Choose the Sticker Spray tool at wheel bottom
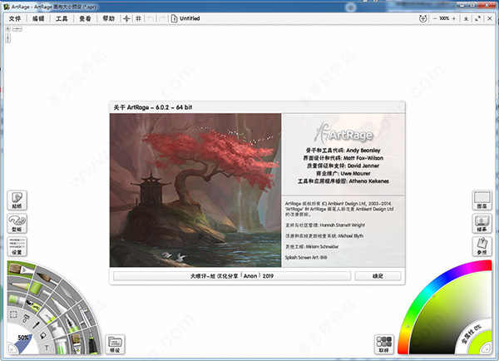 click(77, 344)
